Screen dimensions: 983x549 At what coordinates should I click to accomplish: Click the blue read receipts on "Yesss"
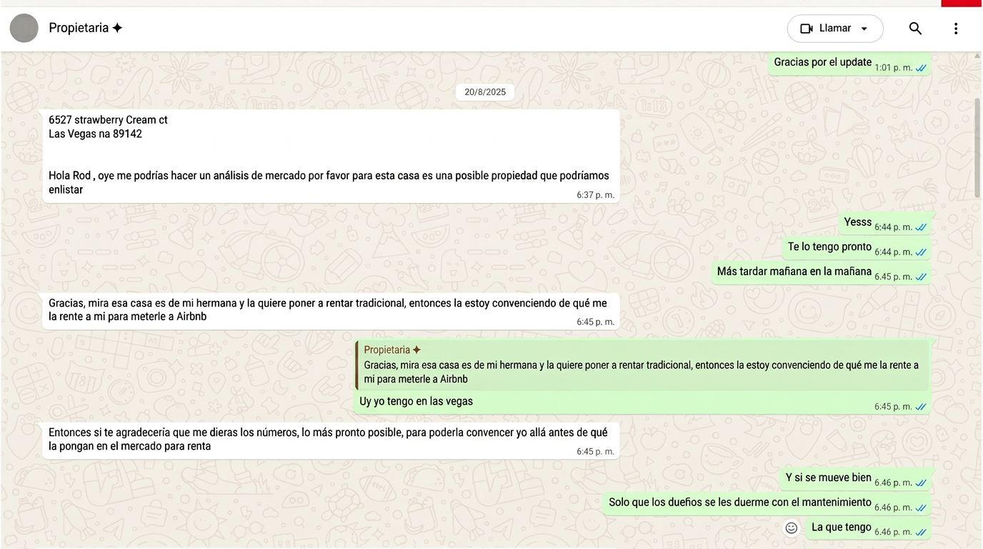click(921, 227)
